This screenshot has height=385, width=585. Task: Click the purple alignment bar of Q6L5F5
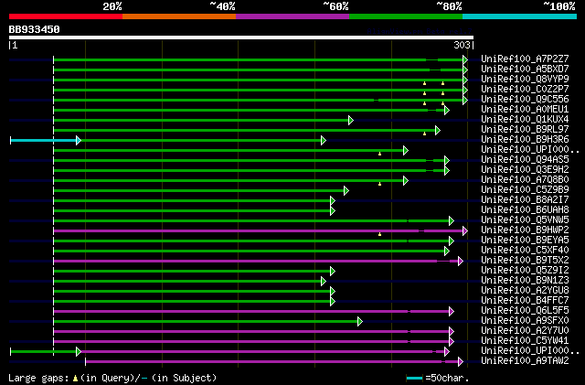[x=251, y=312]
